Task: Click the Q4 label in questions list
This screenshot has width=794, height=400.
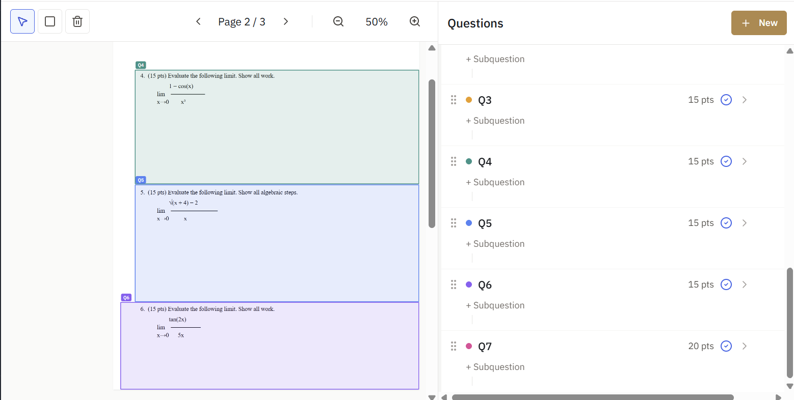Action: pos(485,162)
